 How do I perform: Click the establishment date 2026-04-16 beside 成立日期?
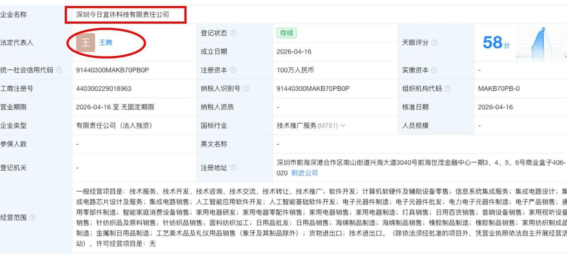click(x=294, y=51)
